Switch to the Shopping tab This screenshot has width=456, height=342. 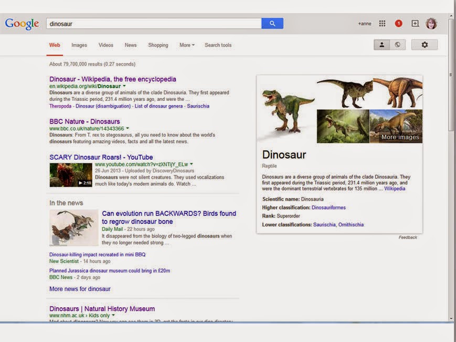(158, 45)
